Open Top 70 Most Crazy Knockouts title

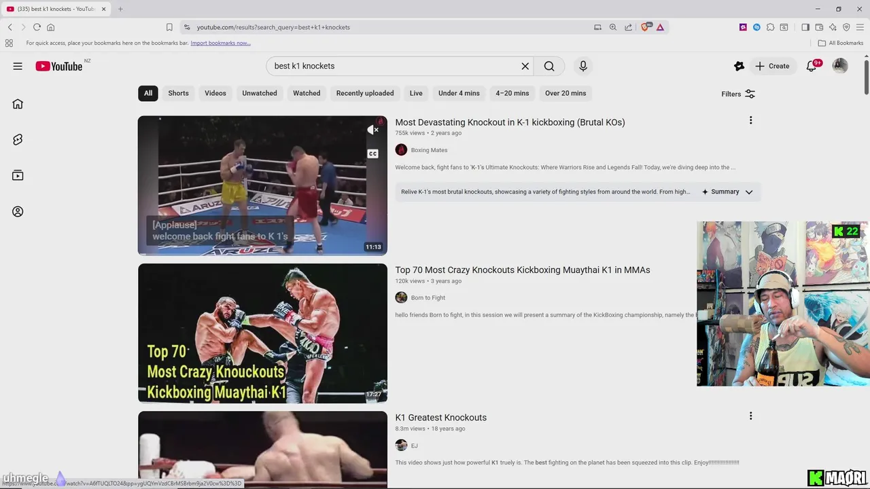click(x=523, y=270)
